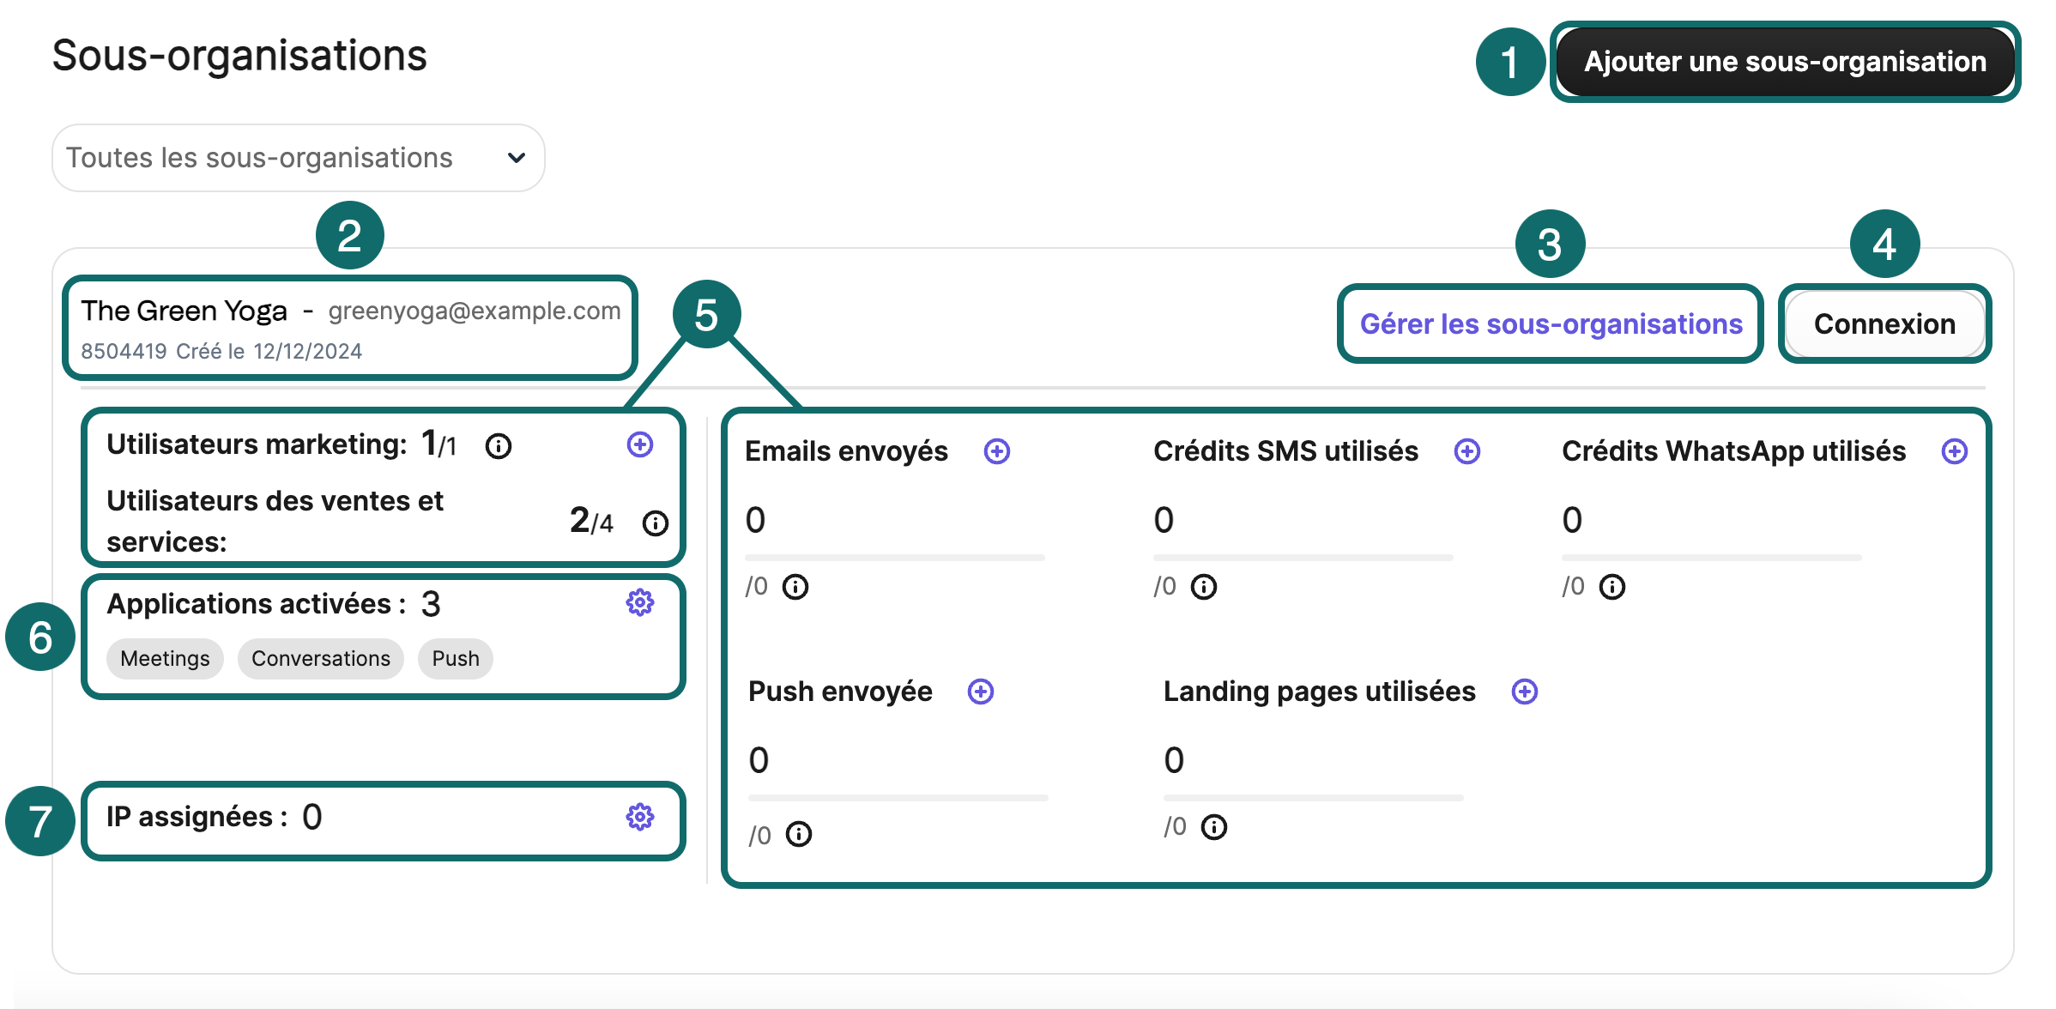Click The Green Yoga organisation name
2056x1009 pixels.
pyautogui.click(x=184, y=311)
